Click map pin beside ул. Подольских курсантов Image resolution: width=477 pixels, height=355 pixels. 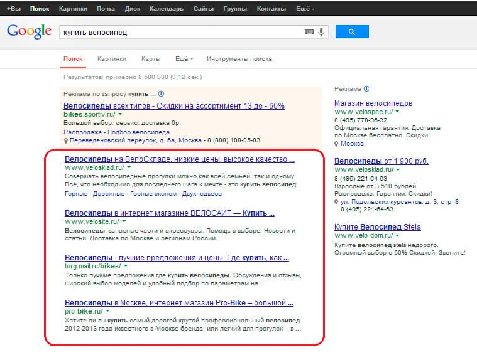click(x=336, y=202)
